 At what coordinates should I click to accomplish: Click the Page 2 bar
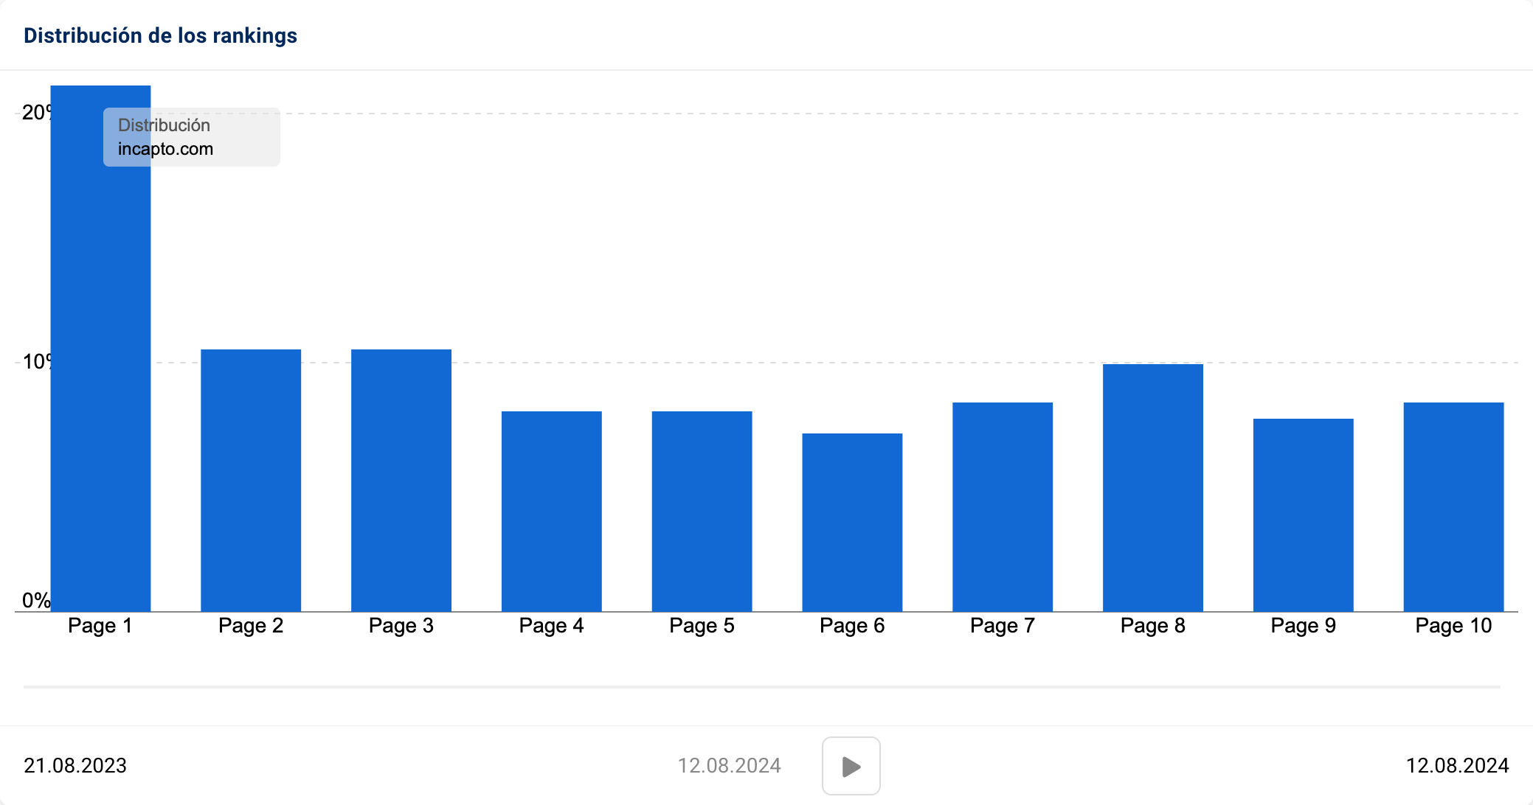(251, 481)
